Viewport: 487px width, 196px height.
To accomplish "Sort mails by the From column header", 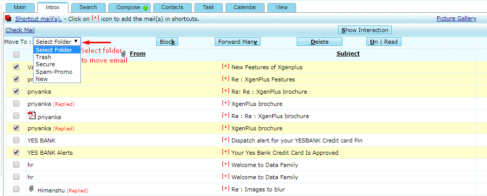I will pyautogui.click(x=137, y=53).
